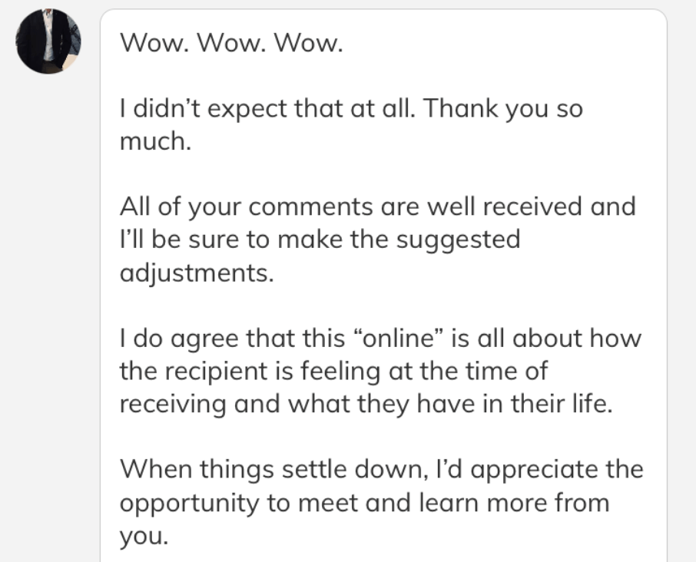Screen dimensions: 696x562
Task: Click the final word "you." in the message
Action: tap(143, 536)
